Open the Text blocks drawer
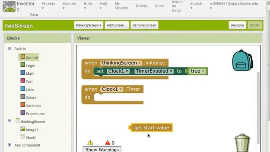Image resolution: width=270 pixels, height=152 pixels. (x=27, y=81)
